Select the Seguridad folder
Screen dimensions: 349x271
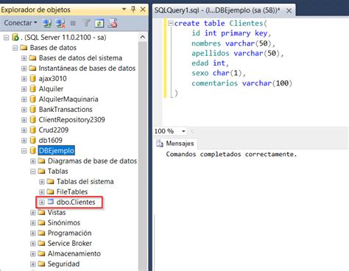click(x=63, y=264)
